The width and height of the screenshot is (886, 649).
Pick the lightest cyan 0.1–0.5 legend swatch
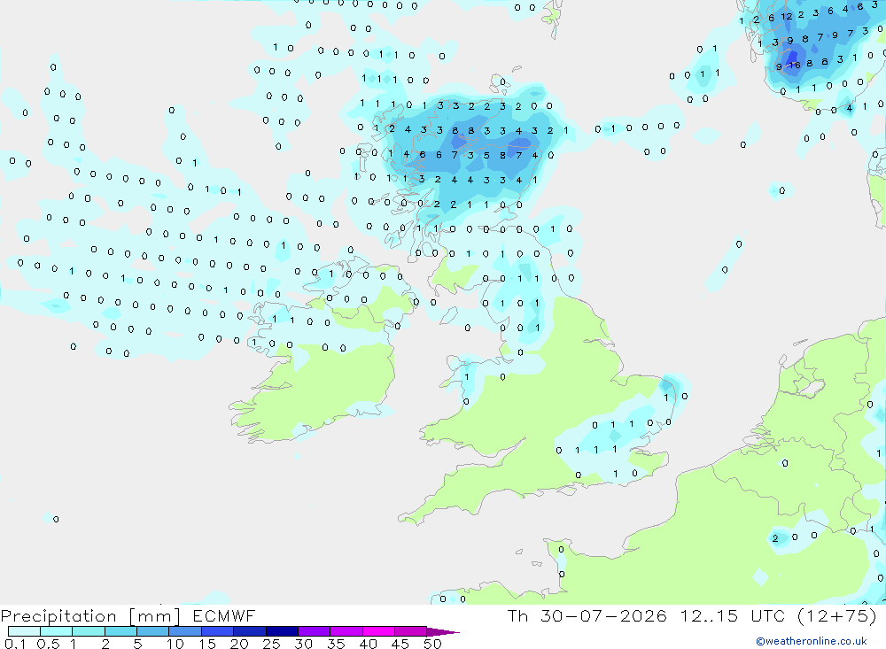(x=24, y=631)
